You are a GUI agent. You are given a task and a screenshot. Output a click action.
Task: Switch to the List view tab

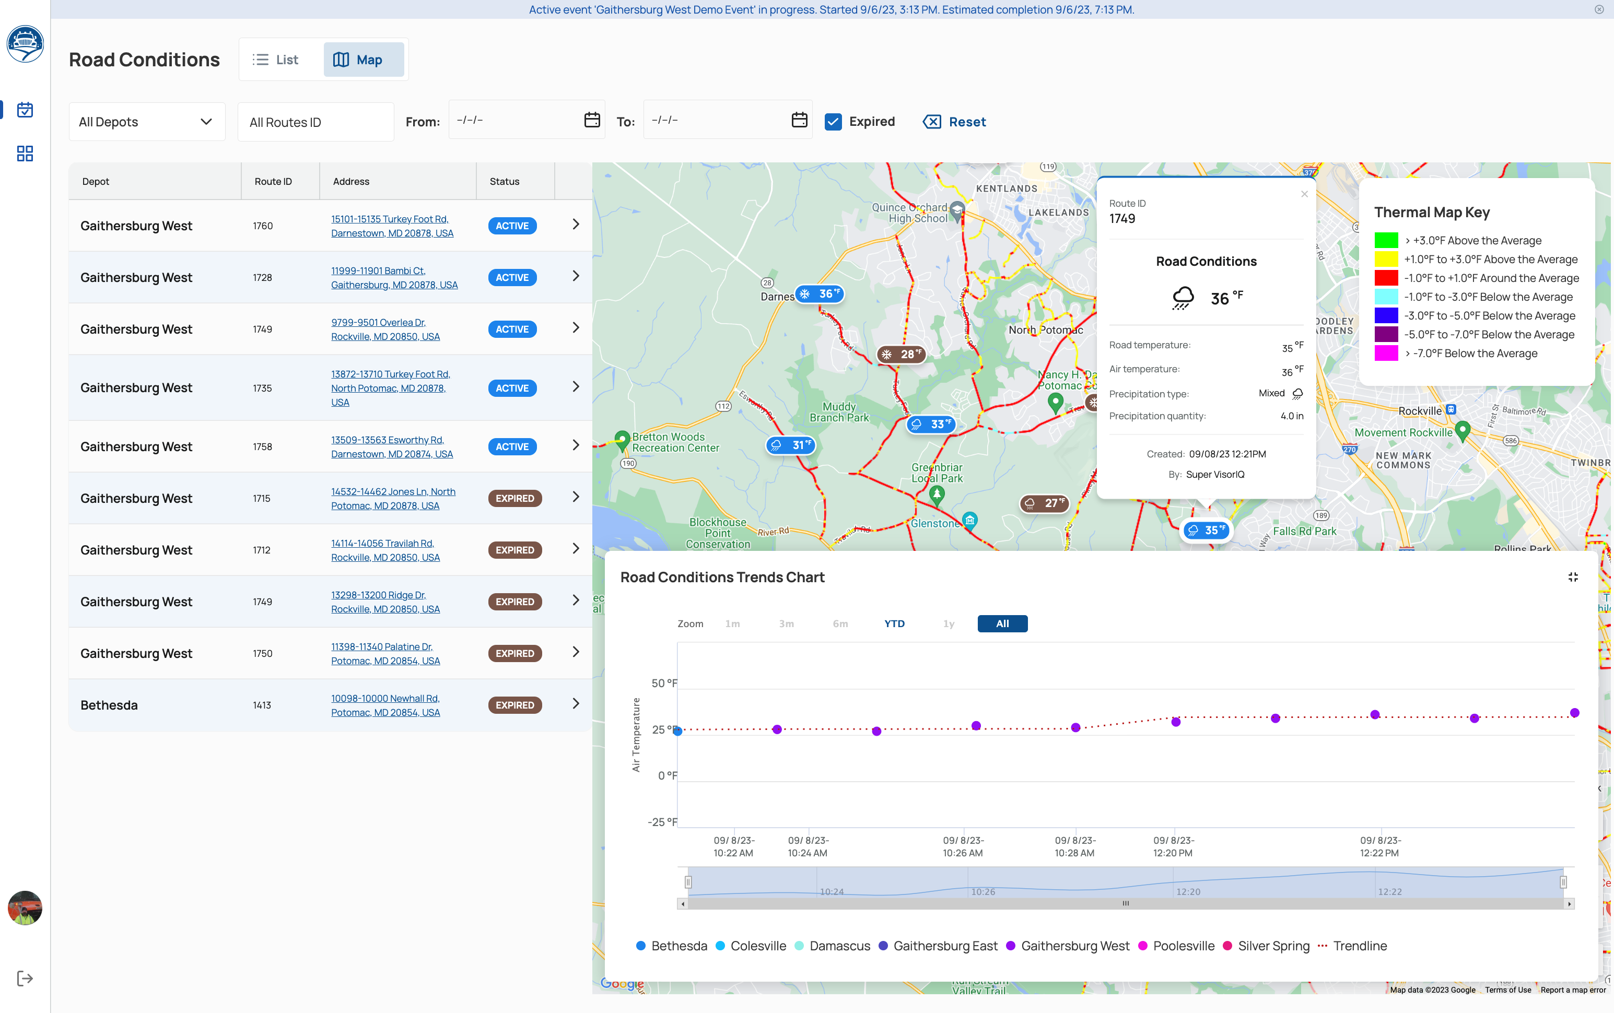277,59
